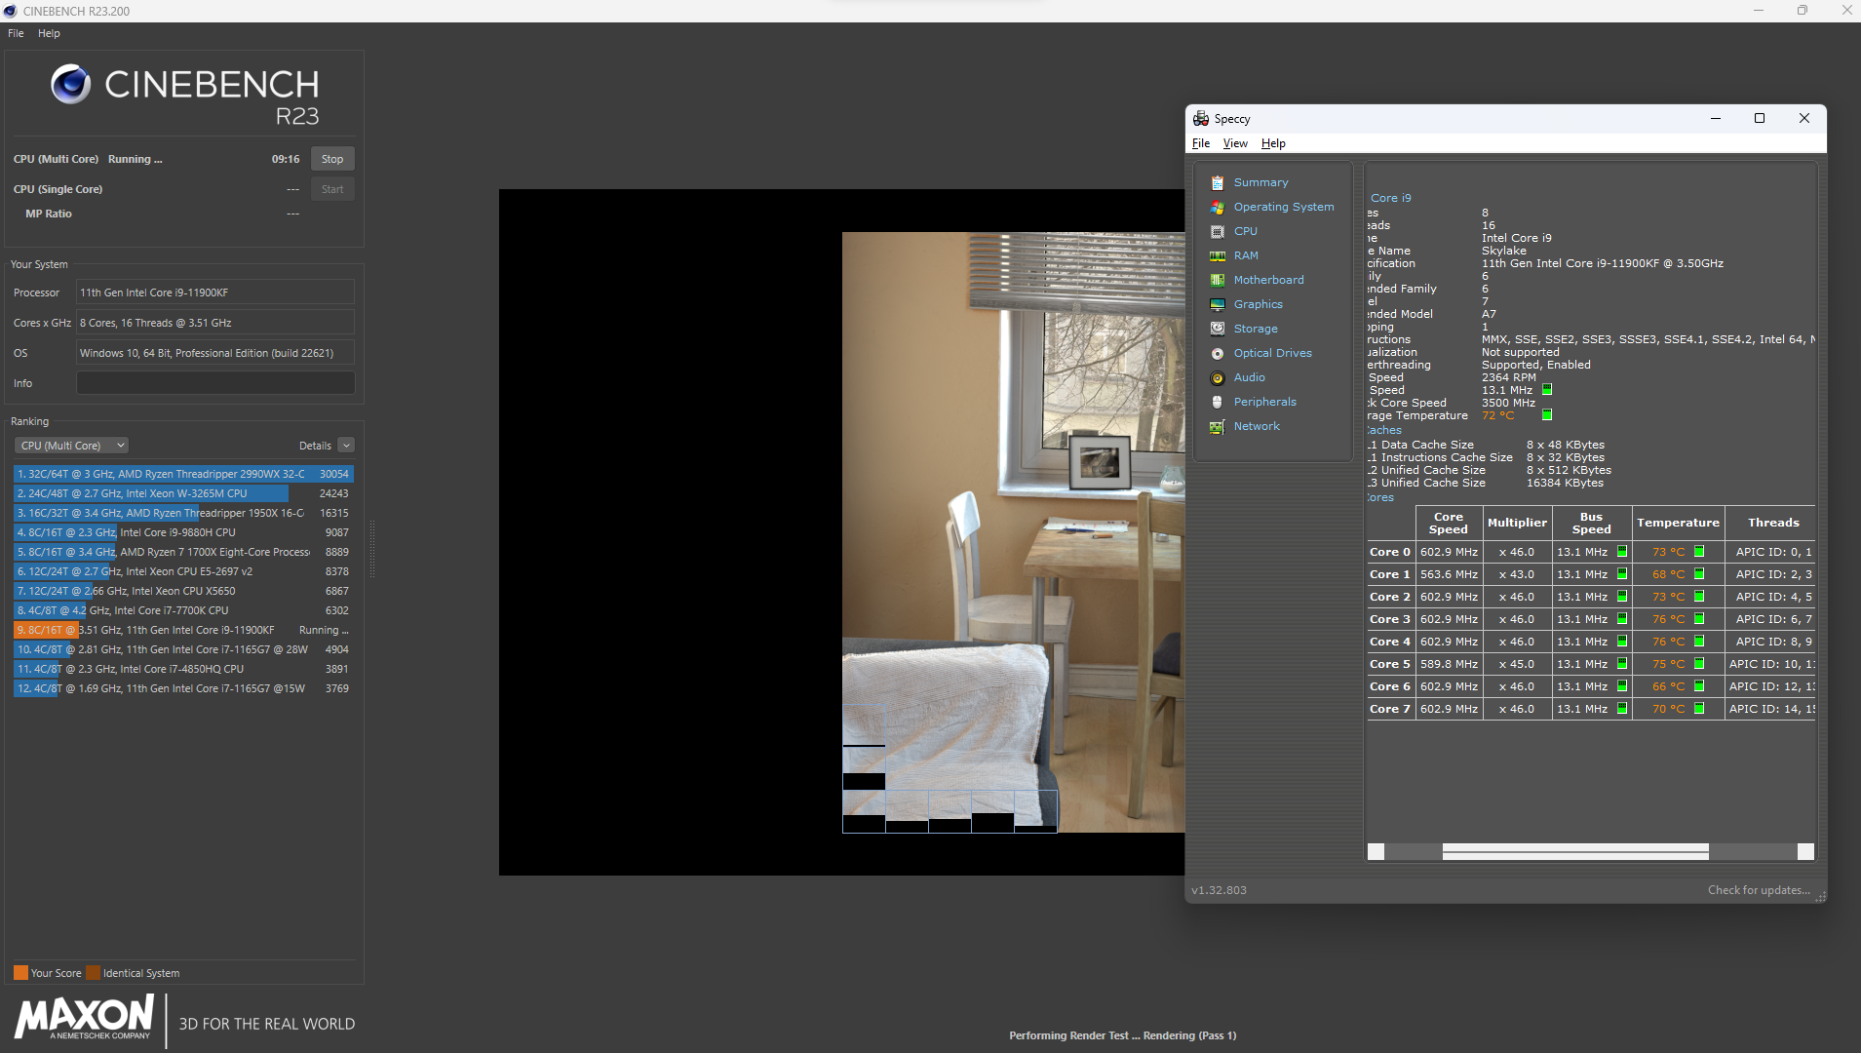1861x1053 pixels.
Task: Click the Graphics monitor icon in Speccy
Action: coord(1217,304)
